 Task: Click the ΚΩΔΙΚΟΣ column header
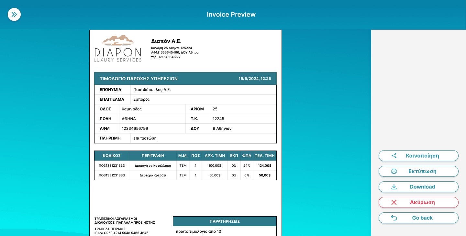(x=112, y=156)
